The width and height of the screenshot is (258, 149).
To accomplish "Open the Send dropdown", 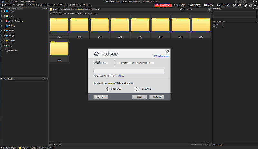I will 64,5.
